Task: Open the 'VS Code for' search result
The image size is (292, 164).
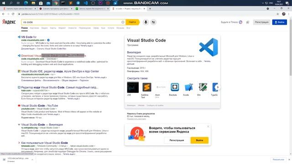Action: (x=29, y=37)
